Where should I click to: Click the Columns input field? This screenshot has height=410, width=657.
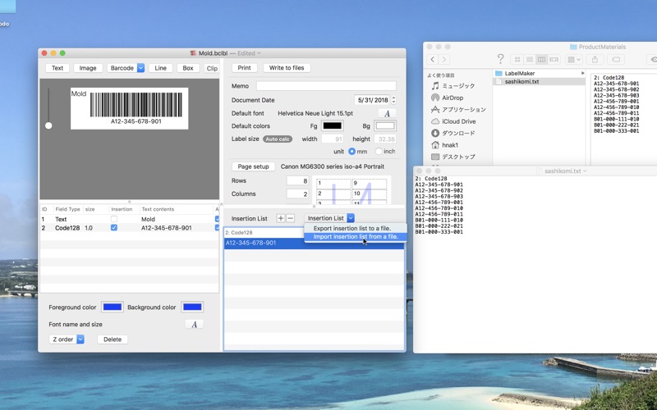(298, 194)
